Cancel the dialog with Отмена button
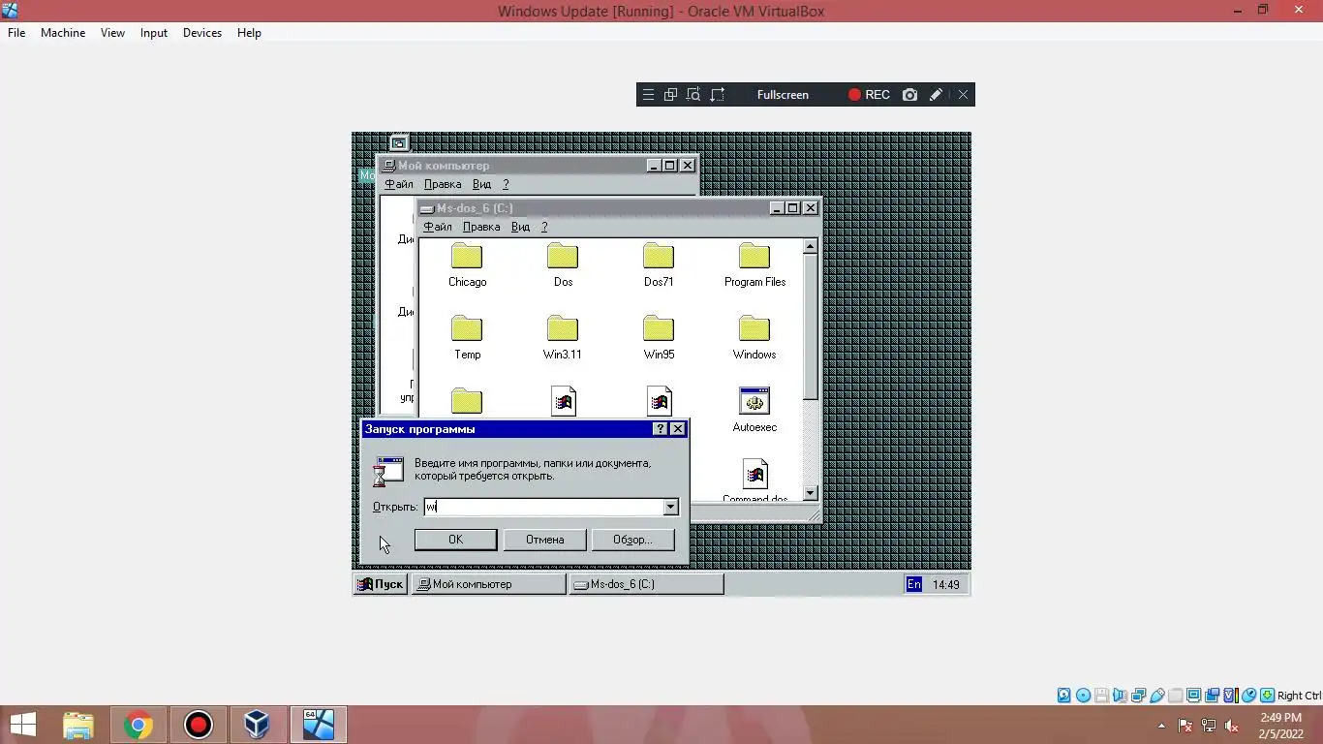 tap(544, 540)
